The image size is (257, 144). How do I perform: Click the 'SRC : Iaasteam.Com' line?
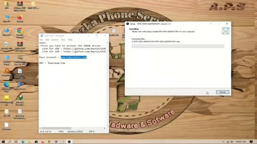click(x=52, y=63)
